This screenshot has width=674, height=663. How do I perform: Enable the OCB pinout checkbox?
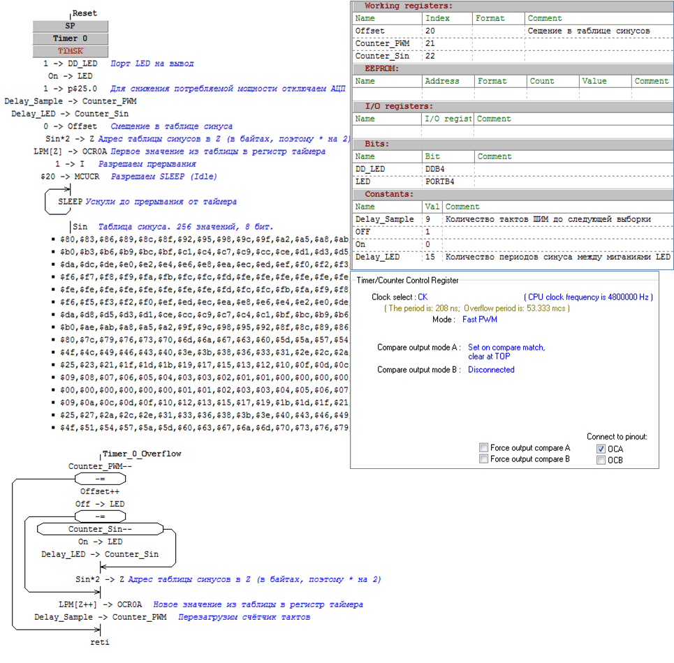(x=601, y=460)
